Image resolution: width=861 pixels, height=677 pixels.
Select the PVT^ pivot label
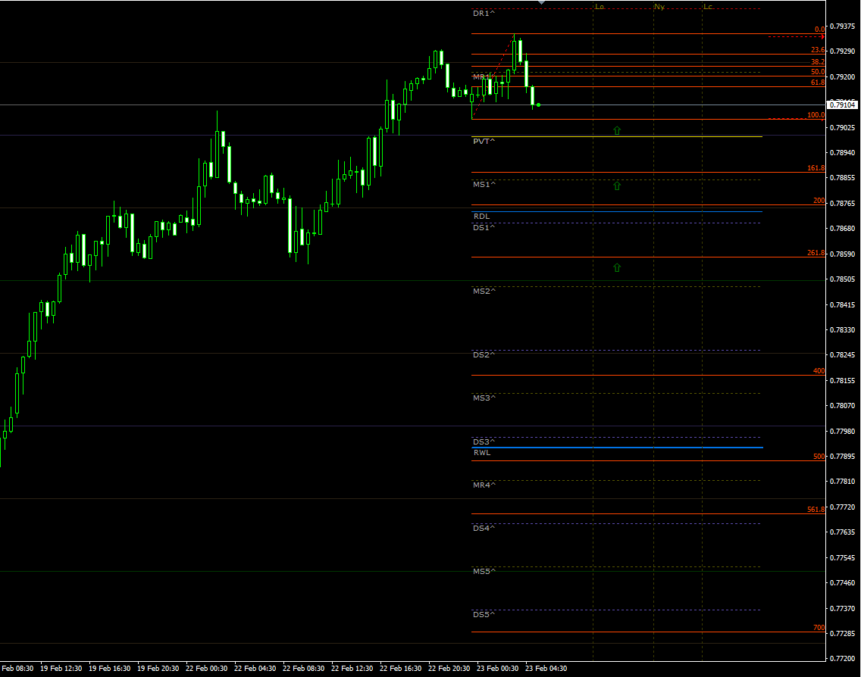(x=484, y=141)
